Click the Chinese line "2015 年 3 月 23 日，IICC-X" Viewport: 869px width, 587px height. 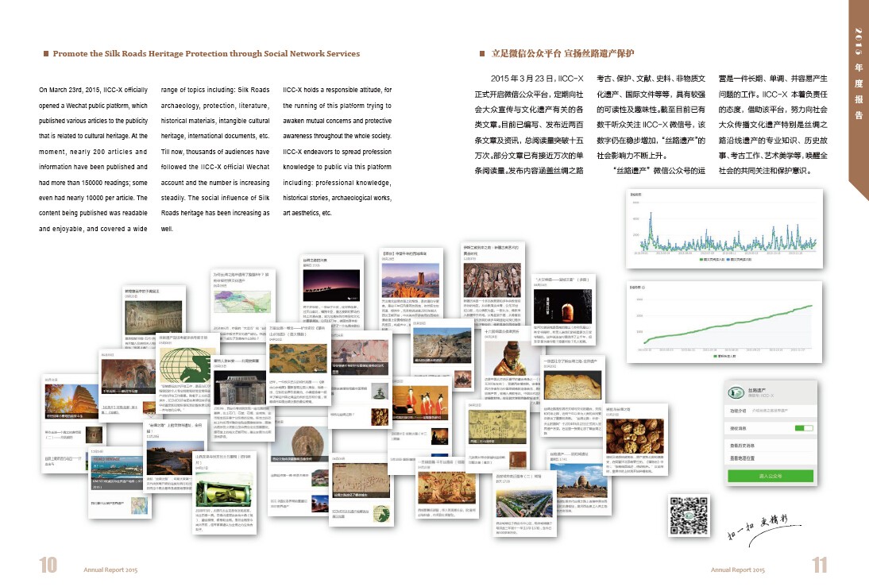click(x=537, y=79)
